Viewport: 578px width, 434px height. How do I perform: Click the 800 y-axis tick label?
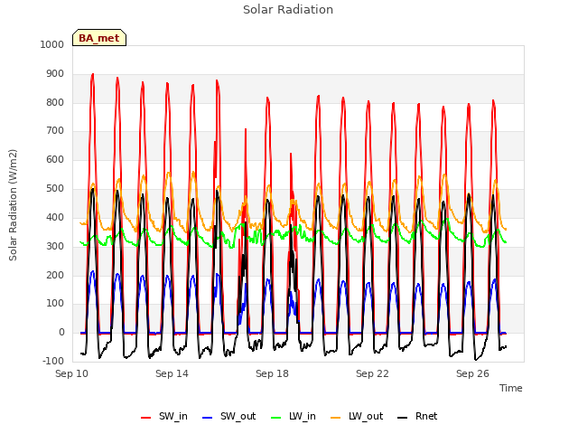tap(55, 102)
